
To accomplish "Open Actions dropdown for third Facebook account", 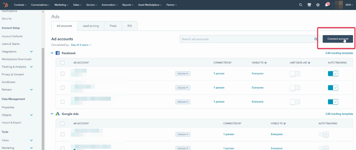I will click(x=183, y=102).
